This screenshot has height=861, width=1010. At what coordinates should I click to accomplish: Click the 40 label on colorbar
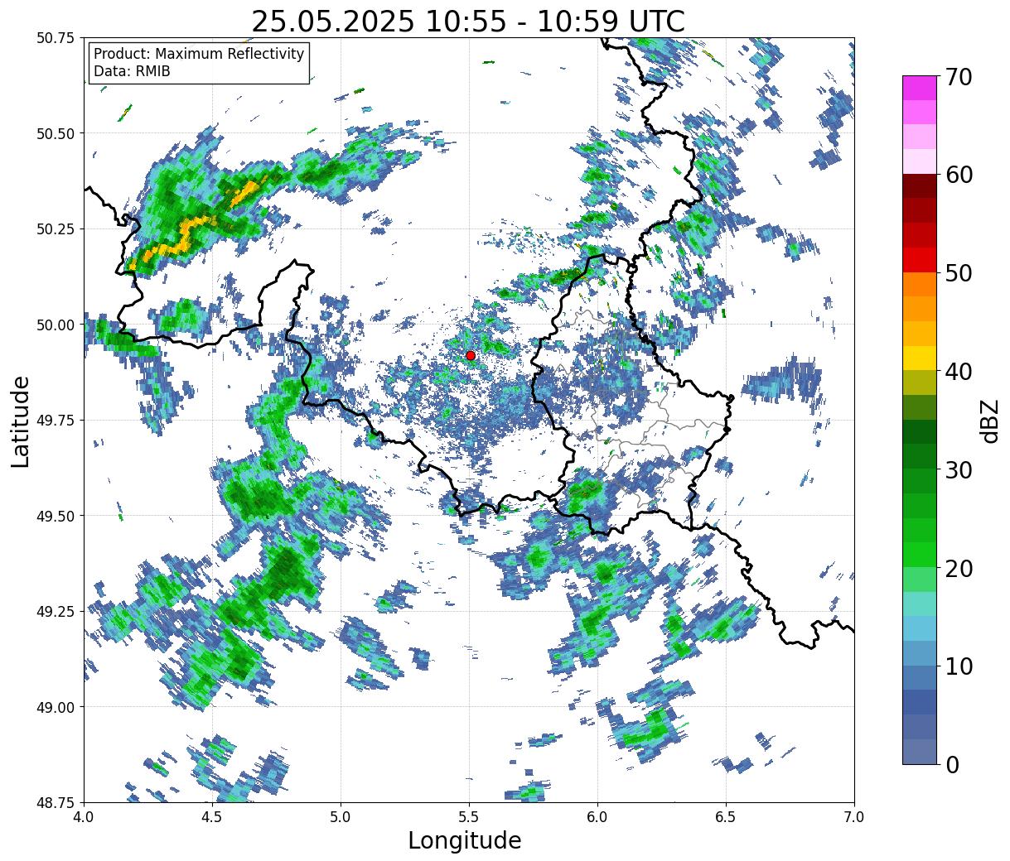click(x=959, y=371)
